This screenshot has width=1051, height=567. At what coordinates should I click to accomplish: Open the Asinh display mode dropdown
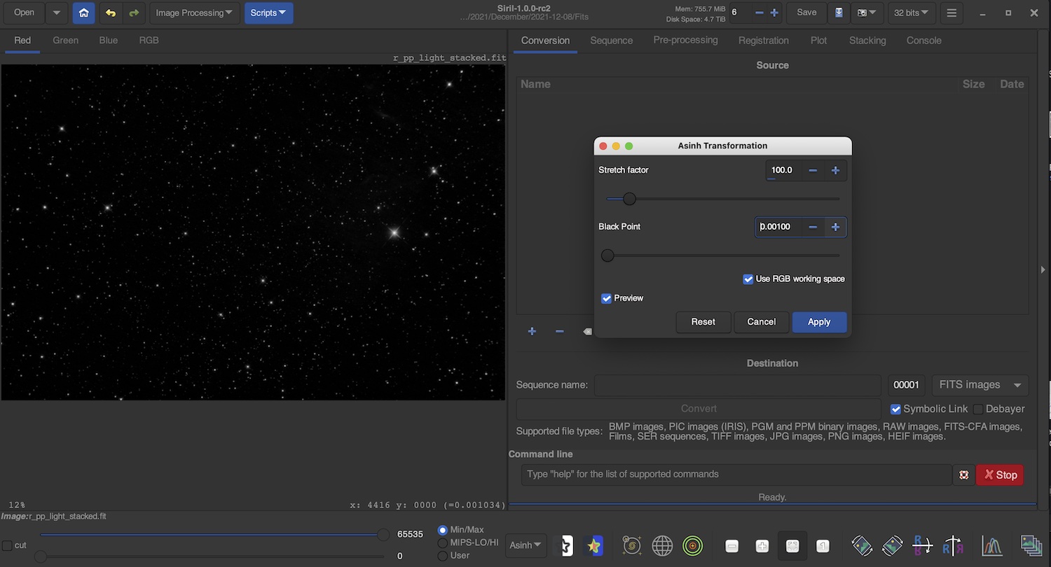click(x=525, y=545)
